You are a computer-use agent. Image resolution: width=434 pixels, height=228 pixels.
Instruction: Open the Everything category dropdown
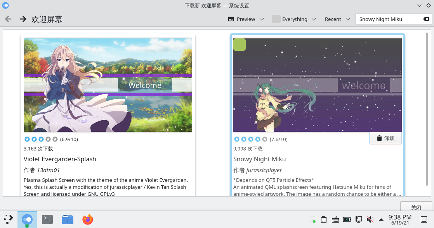[294, 19]
